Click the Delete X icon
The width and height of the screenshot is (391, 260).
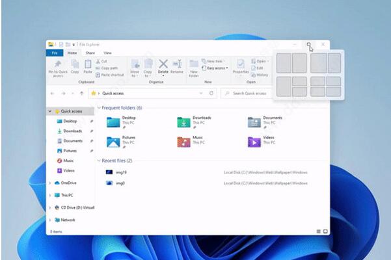pos(163,64)
